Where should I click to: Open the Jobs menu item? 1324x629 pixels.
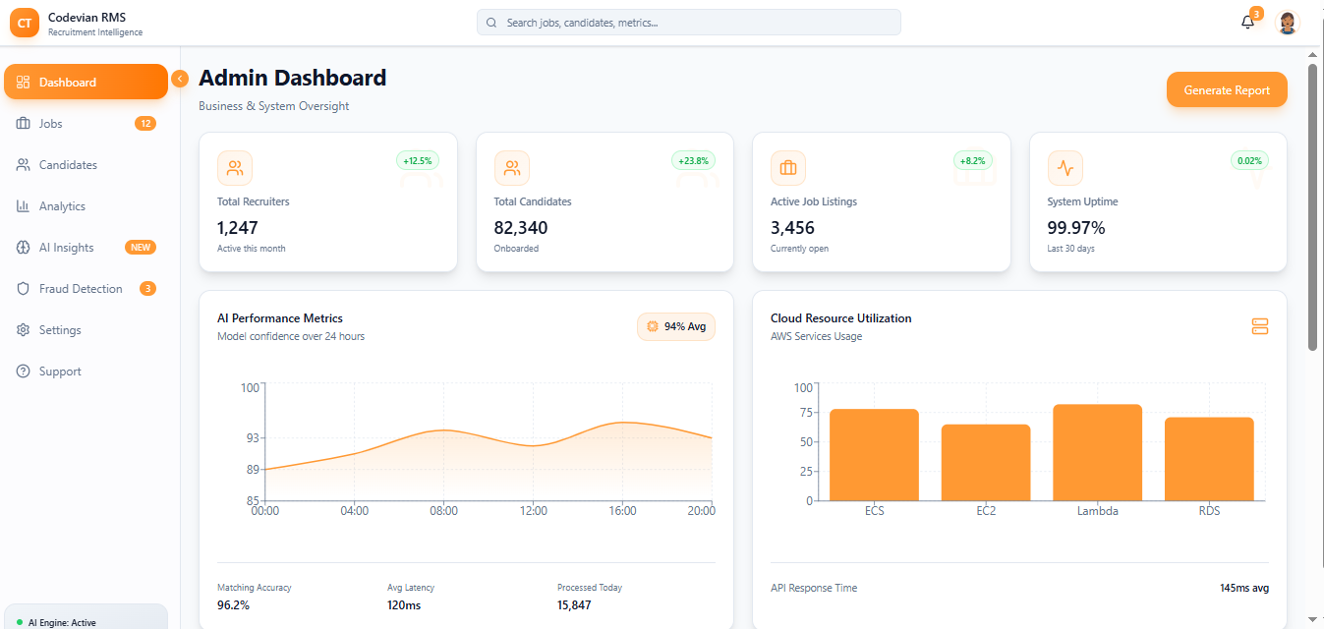tap(51, 124)
